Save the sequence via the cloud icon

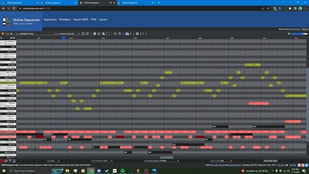click(127, 34)
